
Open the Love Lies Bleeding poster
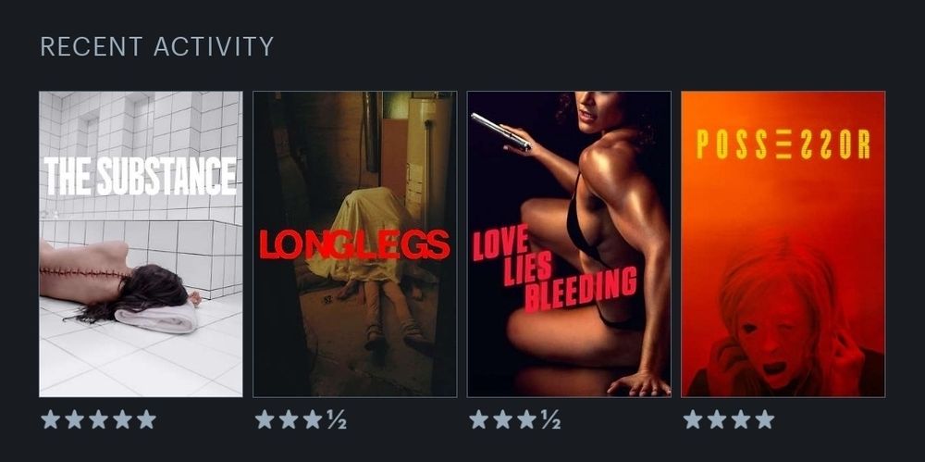tap(569, 244)
